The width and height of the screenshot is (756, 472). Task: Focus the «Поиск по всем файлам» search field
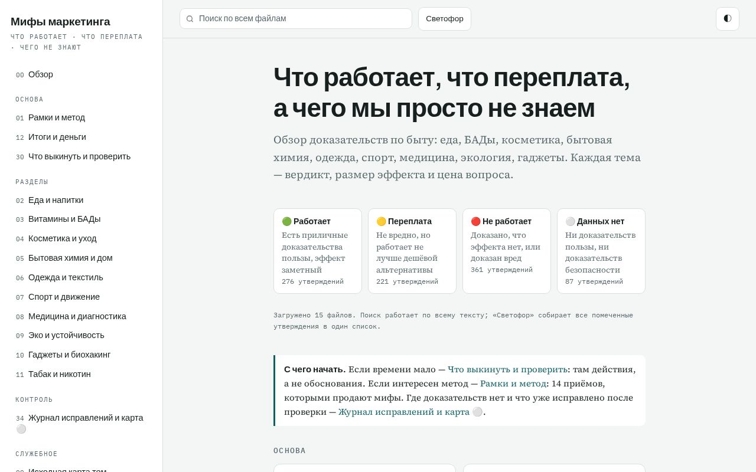point(296,19)
